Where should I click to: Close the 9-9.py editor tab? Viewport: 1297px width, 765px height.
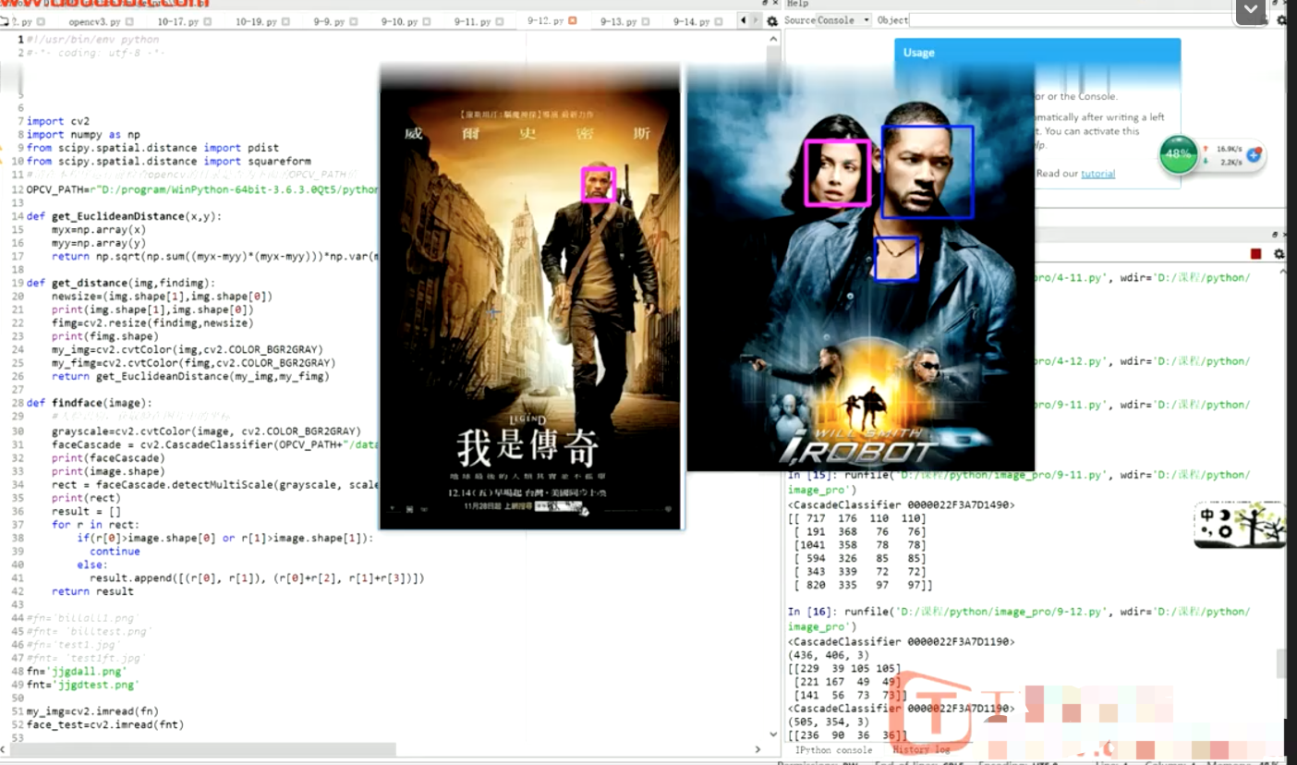point(356,21)
